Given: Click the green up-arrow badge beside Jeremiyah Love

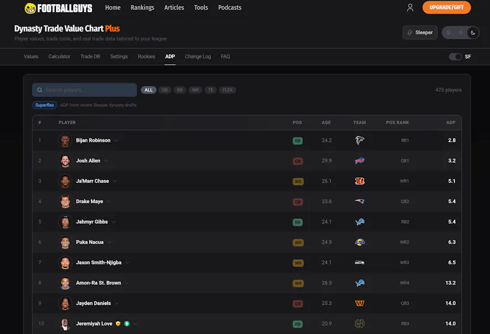Looking at the screenshot, I should (127, 323).
